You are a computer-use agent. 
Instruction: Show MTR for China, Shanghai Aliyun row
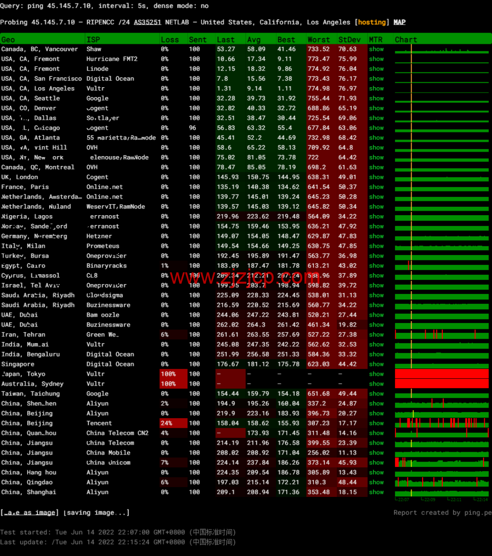[x=376, y=492]
